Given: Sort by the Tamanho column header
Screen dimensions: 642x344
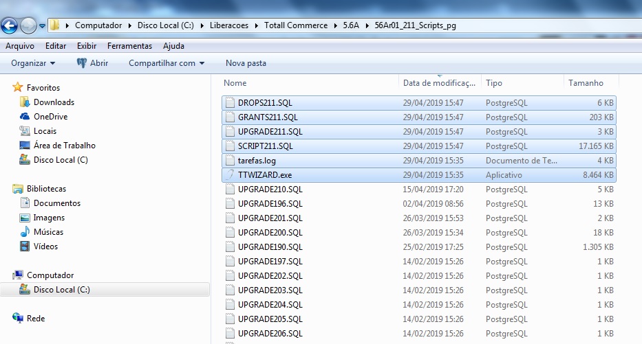Looking at the screenshot, I should click(586, 83).
